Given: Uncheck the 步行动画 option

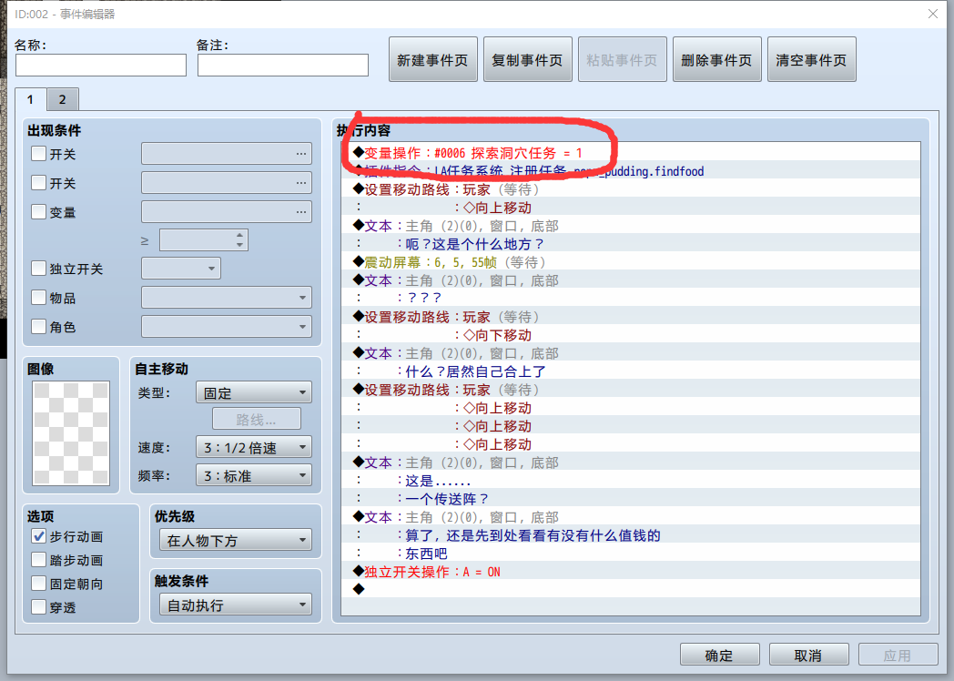Looking at the screenshot, I should point(38,536).
